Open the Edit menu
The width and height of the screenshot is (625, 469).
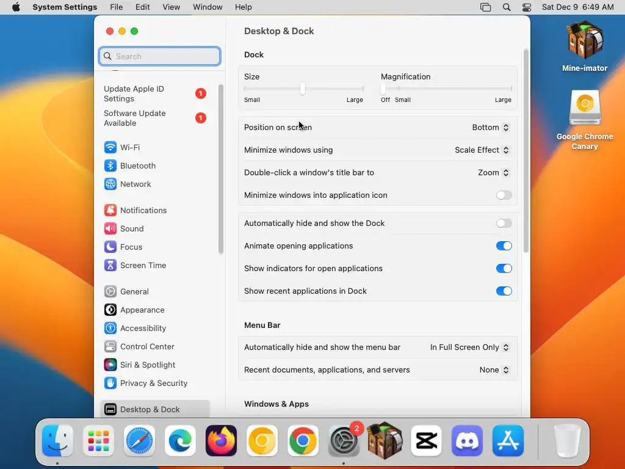[x=142, y=7]
